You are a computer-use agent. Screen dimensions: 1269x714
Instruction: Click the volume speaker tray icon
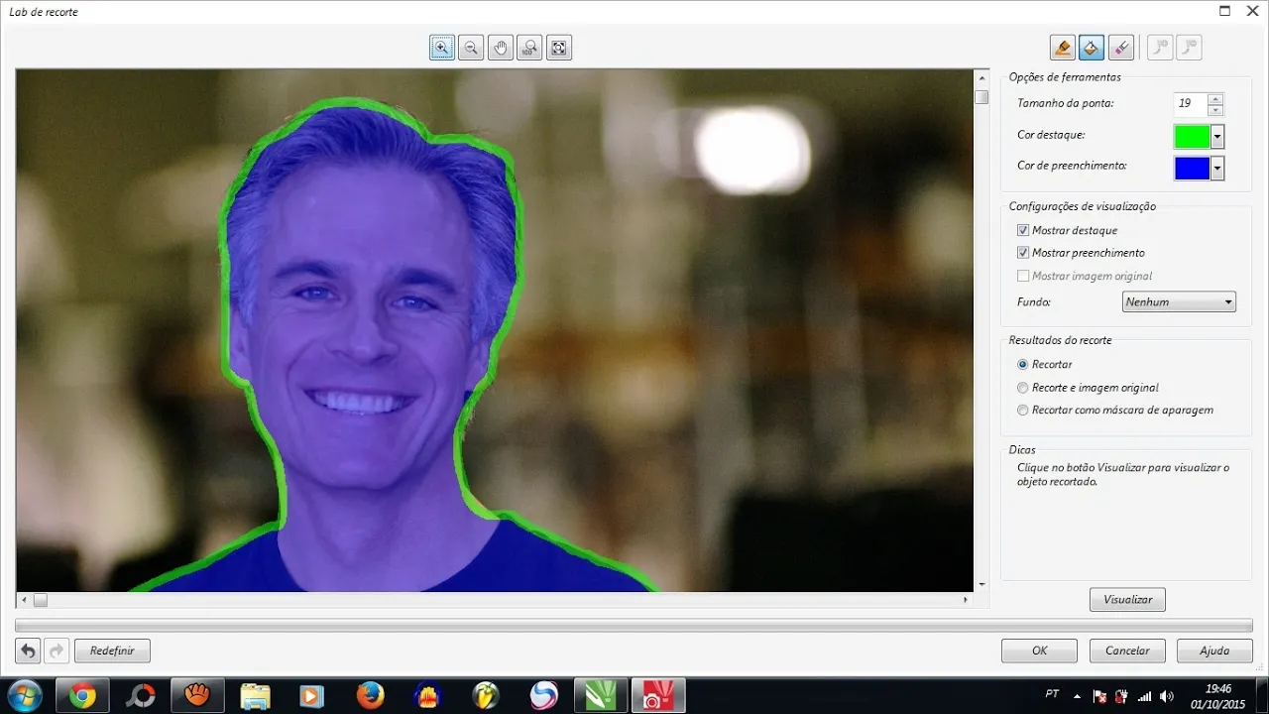(x=1166, y=696)
